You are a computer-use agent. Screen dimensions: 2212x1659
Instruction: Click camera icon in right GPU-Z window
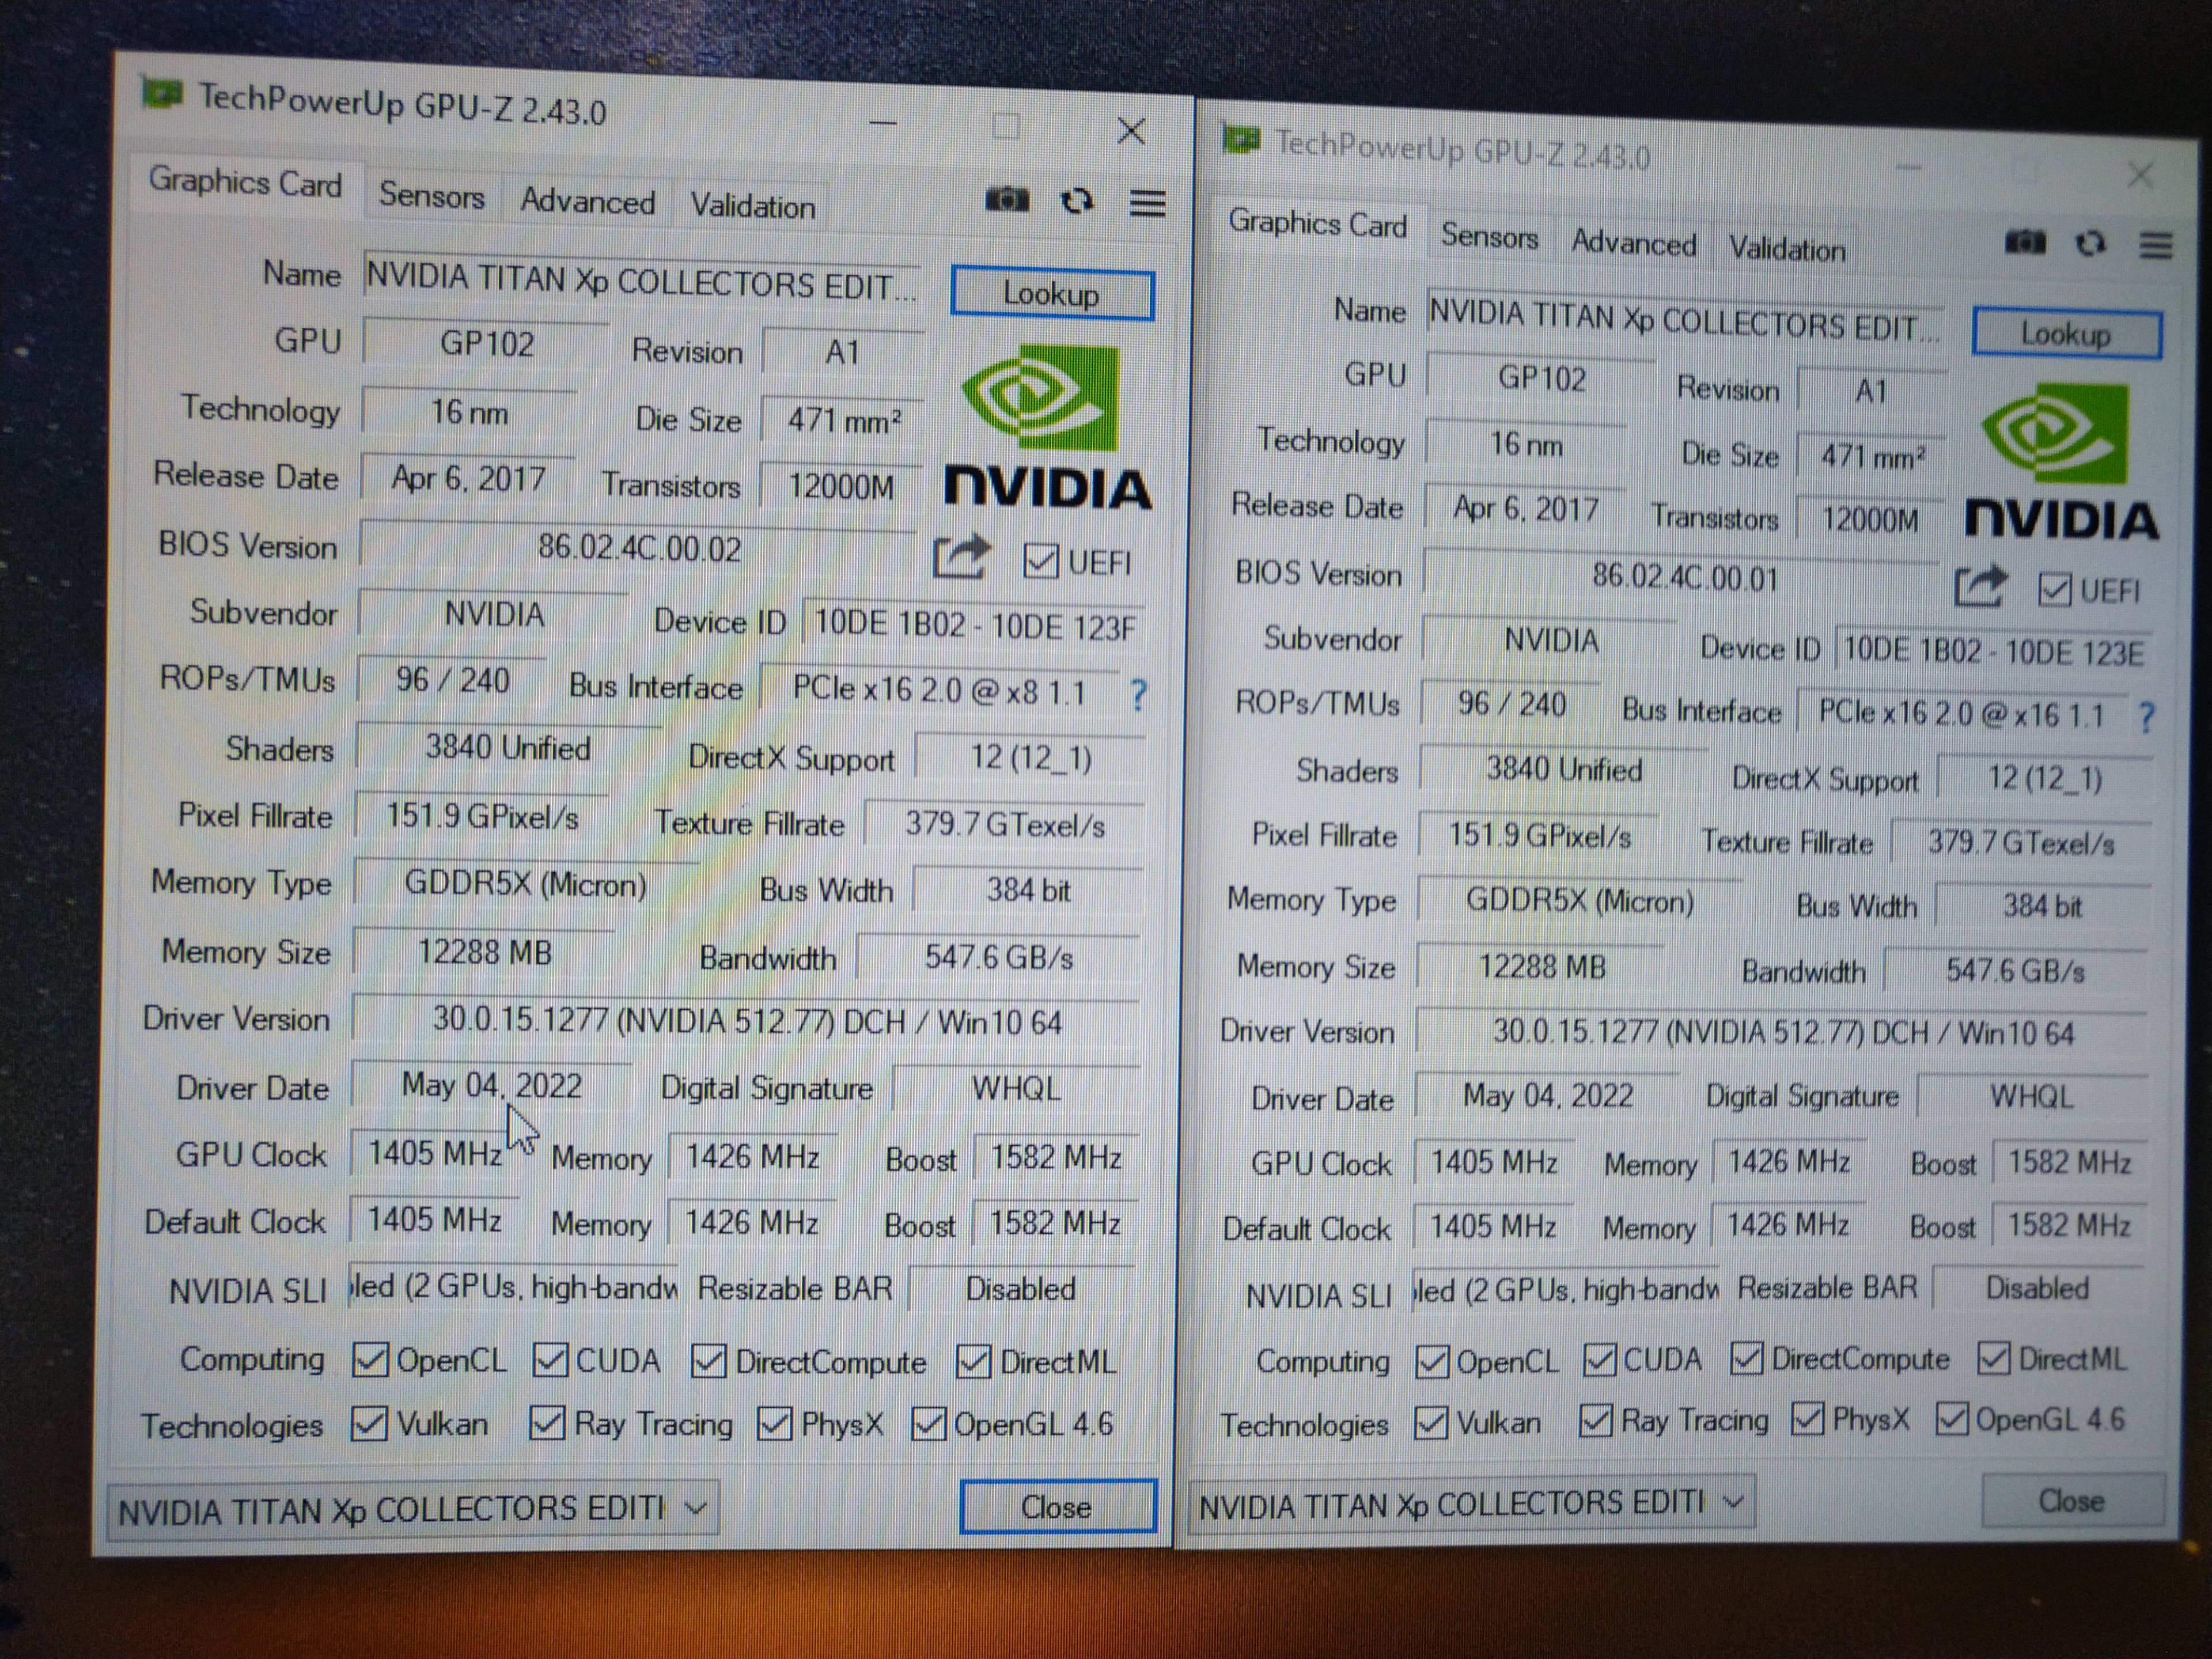tap(2025, 242)
